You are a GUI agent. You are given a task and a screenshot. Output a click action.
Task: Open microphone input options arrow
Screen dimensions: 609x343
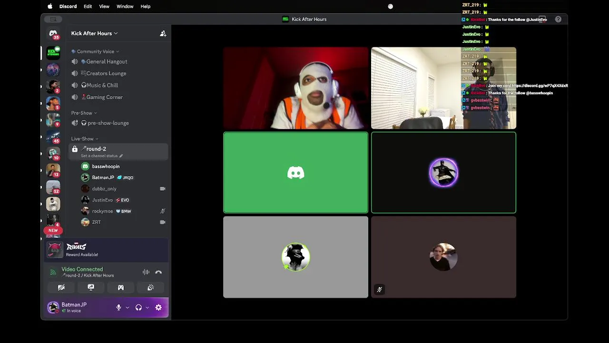(127, 308)
